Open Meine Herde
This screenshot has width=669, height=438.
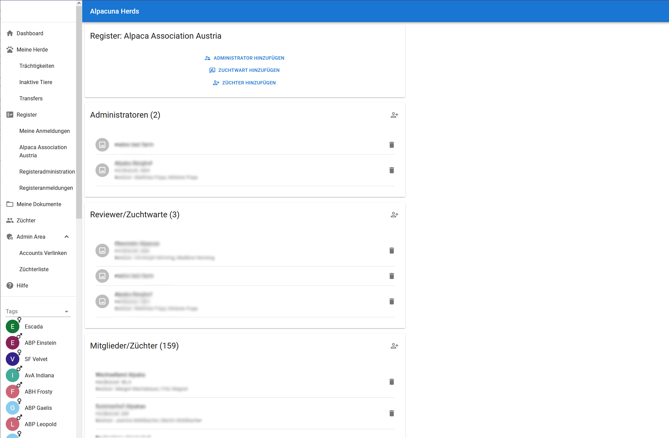point(38,49)
